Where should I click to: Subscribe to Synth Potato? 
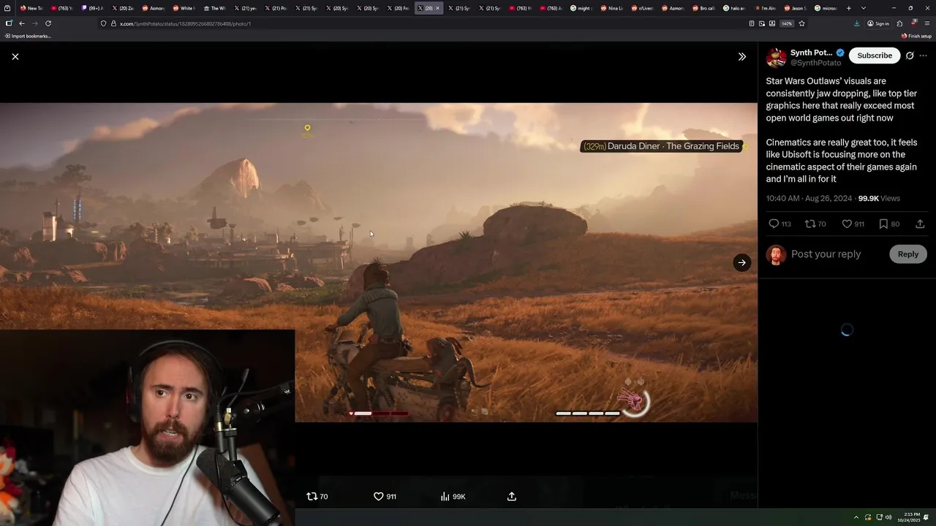(875, 56)
